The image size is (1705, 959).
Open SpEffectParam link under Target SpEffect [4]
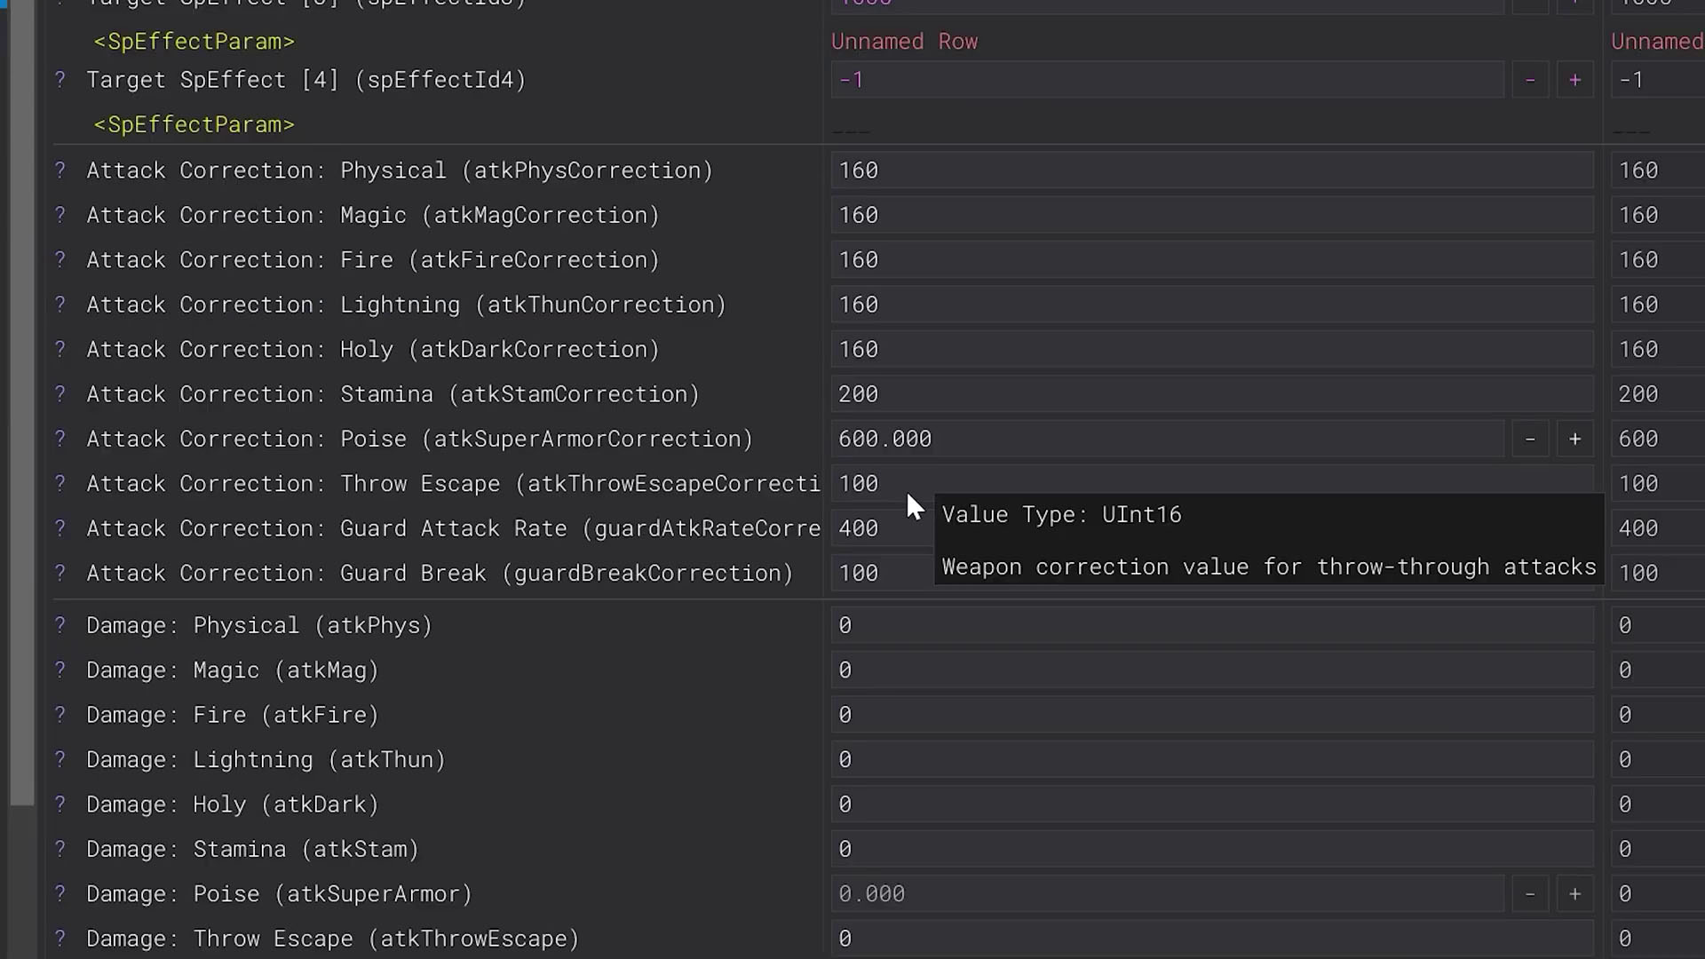194,125
